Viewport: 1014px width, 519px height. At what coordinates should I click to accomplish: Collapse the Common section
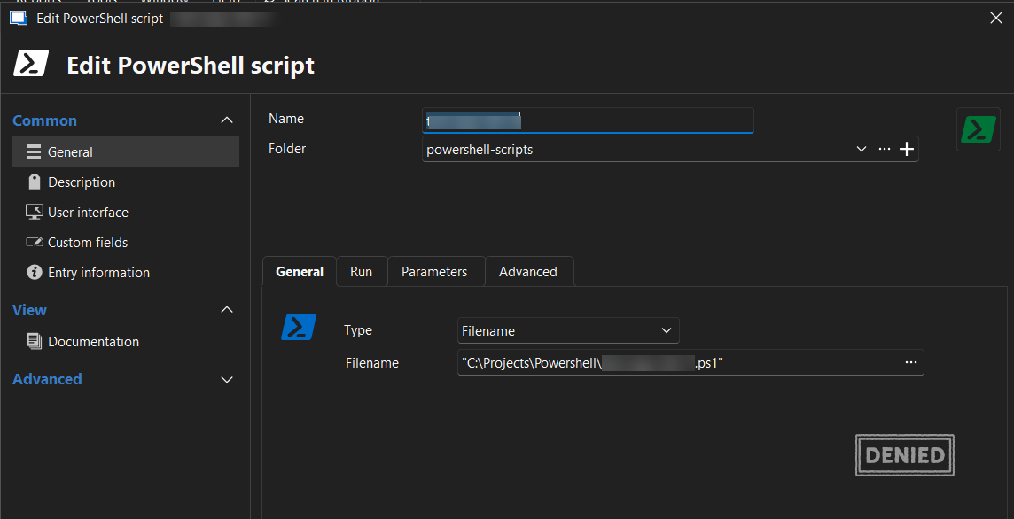[x=227, y=120]
